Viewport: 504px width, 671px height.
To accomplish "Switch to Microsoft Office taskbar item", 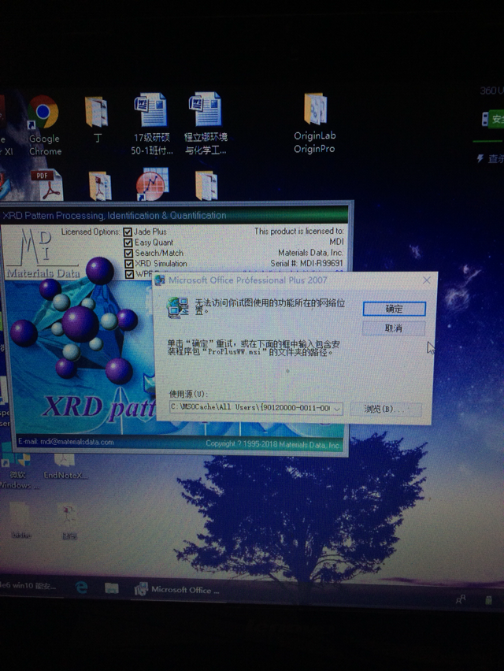I will point(177,589).
